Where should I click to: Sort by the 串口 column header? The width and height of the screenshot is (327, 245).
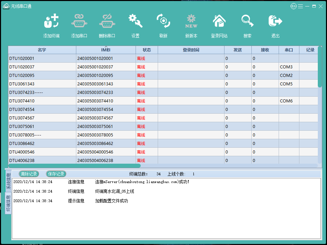pyautogui.click(x=289, y=50)
